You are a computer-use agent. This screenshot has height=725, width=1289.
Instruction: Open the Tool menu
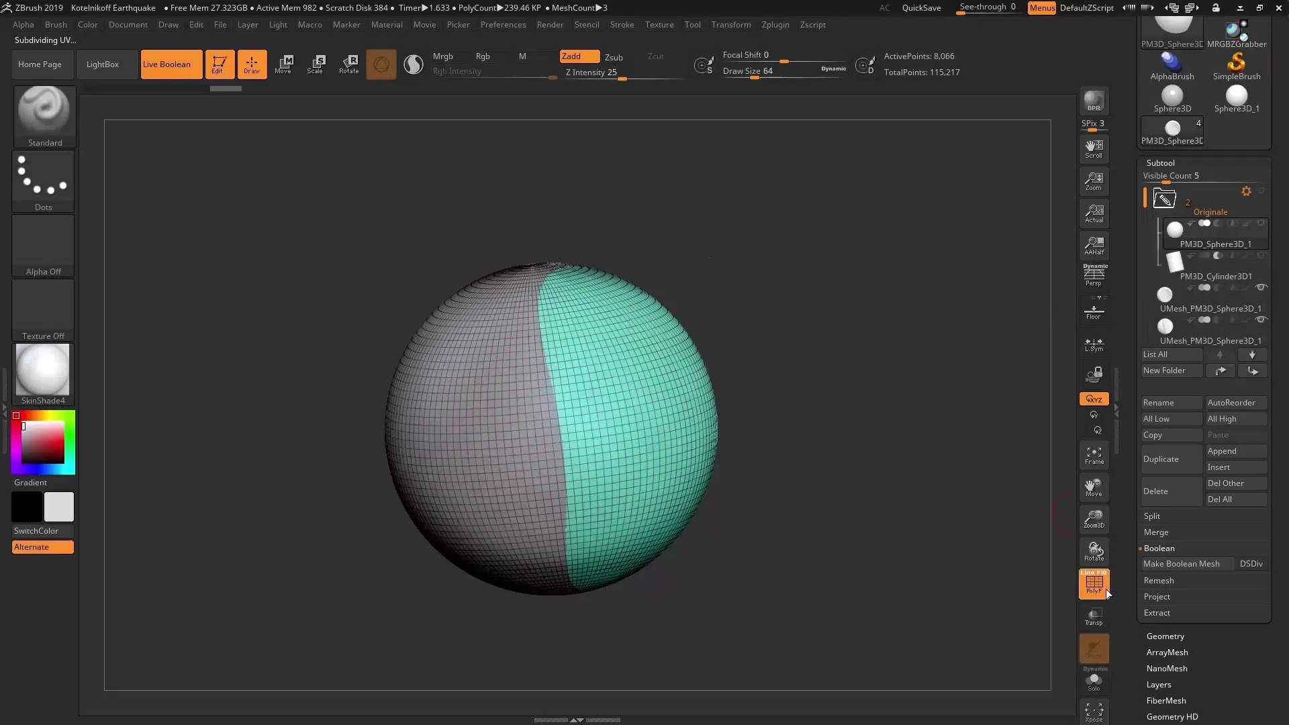[692, 25]
